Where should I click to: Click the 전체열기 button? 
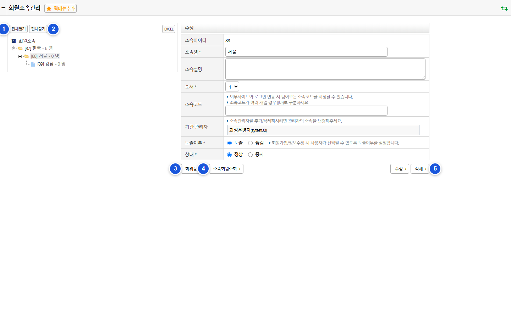point(18,29)
